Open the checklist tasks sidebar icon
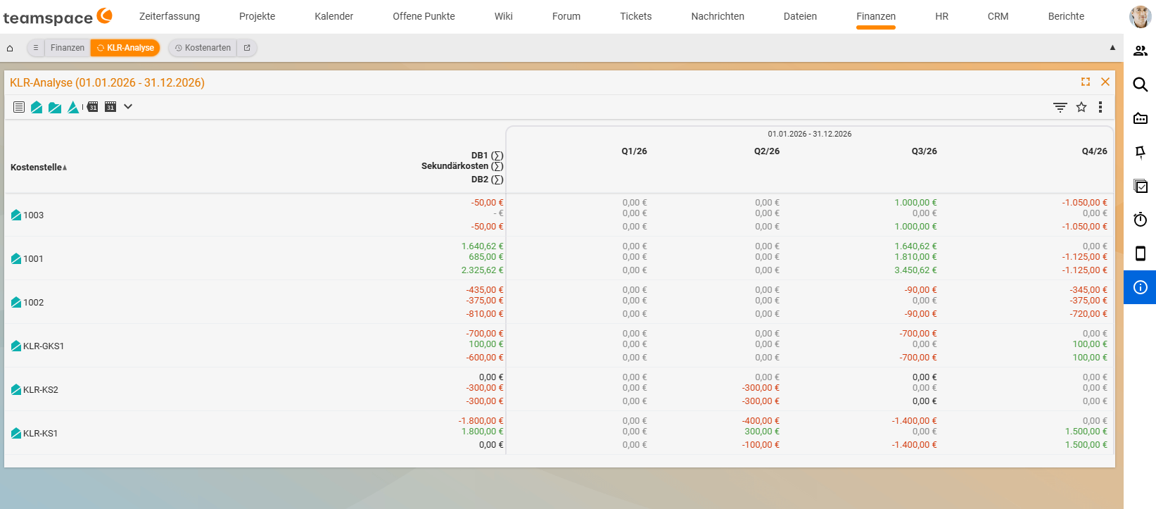This screenshot has width=1156, height=509. [x=1141, y=186]
